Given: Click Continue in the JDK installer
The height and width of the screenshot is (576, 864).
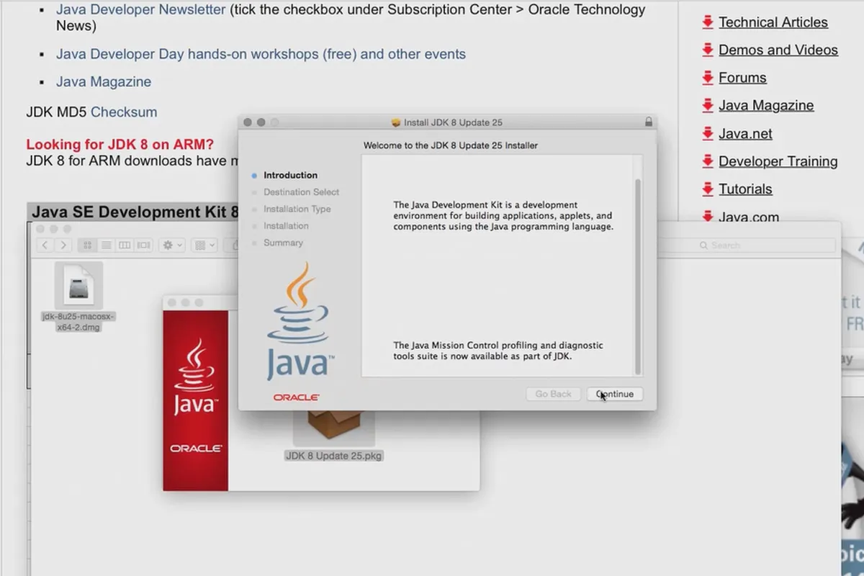Looking at the screenshot, I should pyautogui.click(x=614, y=394).
